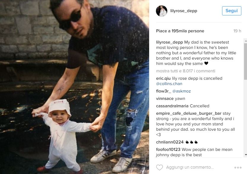This screenshot has height=174, width=247.
Task: Click the @askmoz mention
Action: tap(181, 91)
